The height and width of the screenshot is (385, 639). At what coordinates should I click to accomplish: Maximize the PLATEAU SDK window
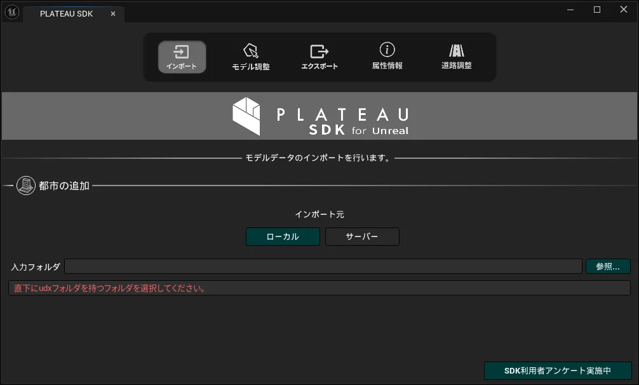tap(597, 10)
